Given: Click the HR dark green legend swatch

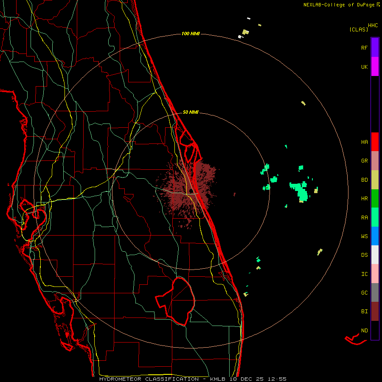Looking at the screenshot, I should pyautogui.click(x=375, y=198).
